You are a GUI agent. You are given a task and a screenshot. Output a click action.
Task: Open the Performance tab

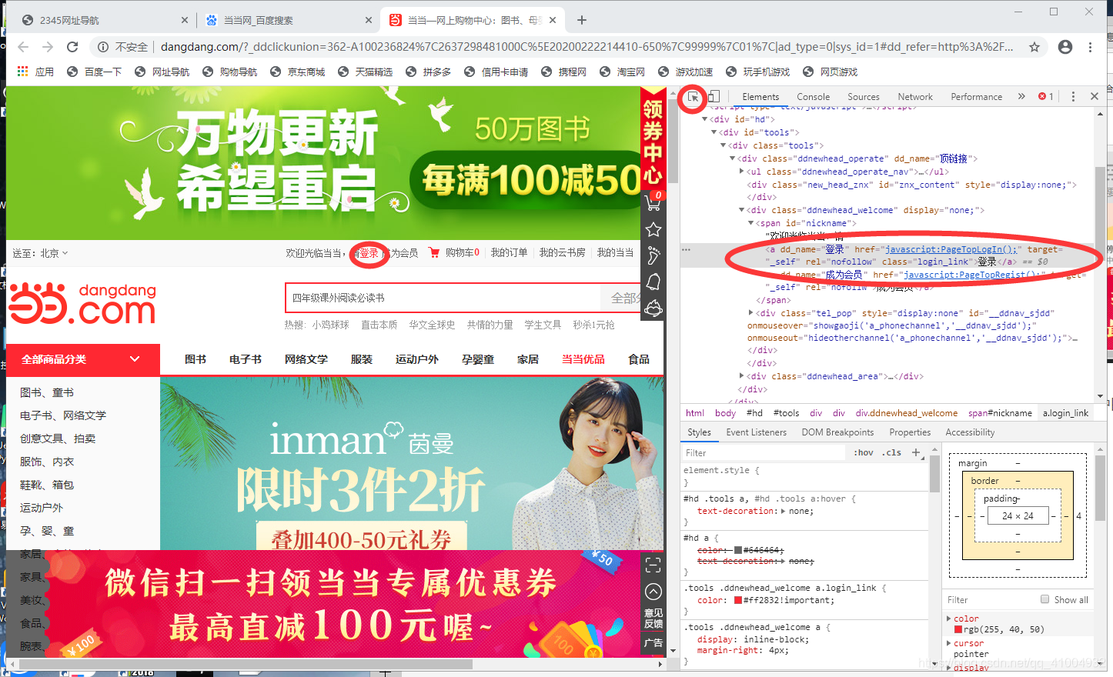click(976, 97)
